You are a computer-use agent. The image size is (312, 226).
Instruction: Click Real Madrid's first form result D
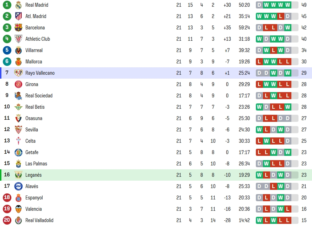[259, 5]
